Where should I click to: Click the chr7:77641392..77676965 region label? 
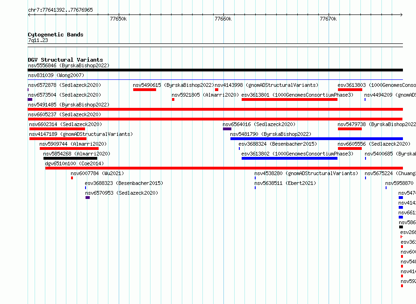[x=60, y=10]
